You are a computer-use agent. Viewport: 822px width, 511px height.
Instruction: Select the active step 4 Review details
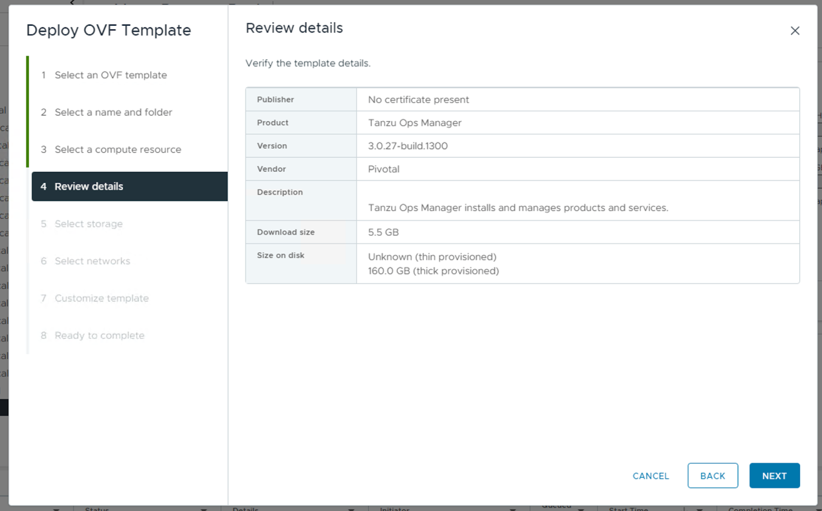129,186
